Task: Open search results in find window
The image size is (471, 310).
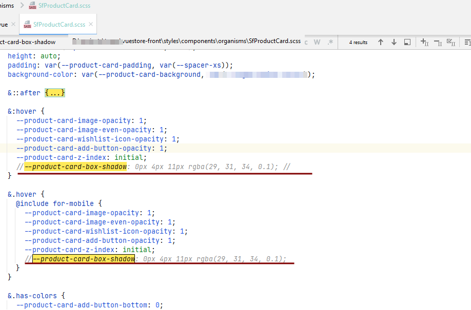Action: tap(407, 42)
